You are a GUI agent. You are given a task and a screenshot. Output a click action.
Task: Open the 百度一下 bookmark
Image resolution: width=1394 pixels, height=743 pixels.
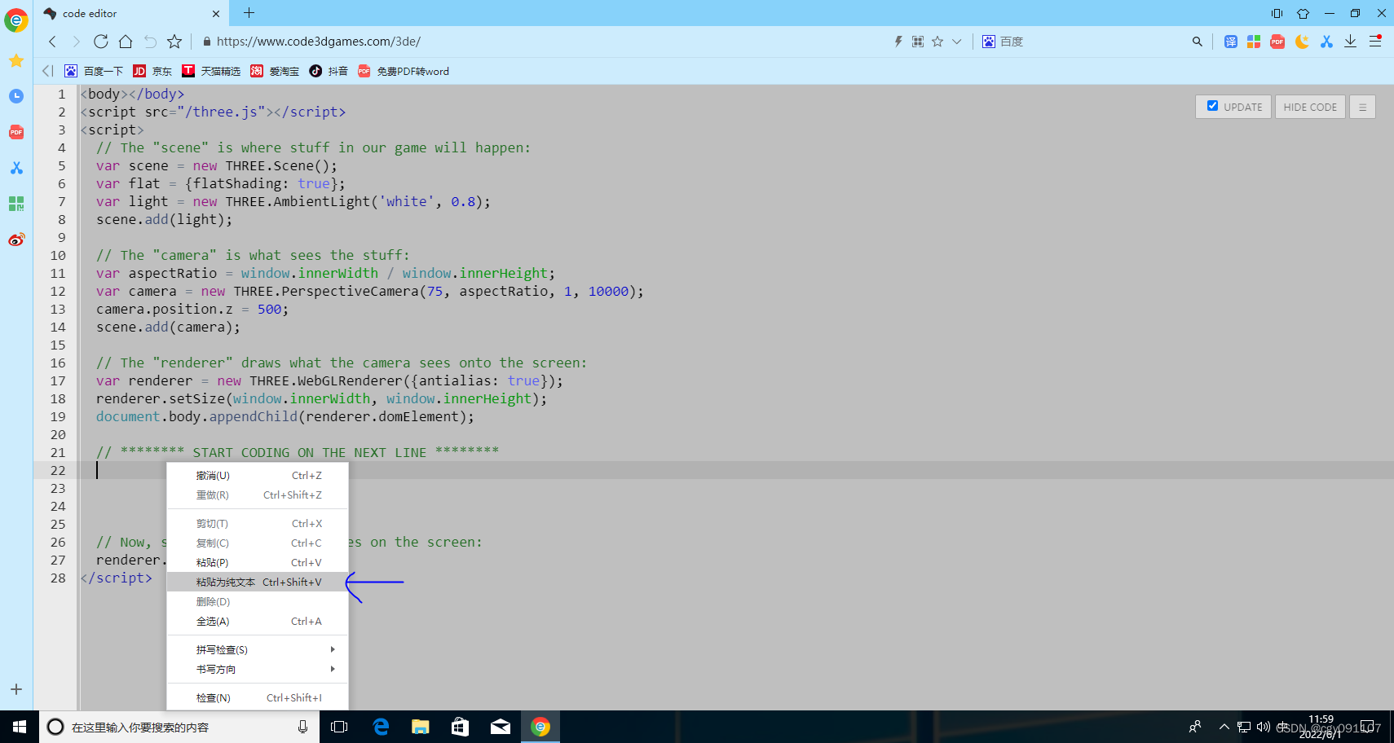tap(94, 71)
